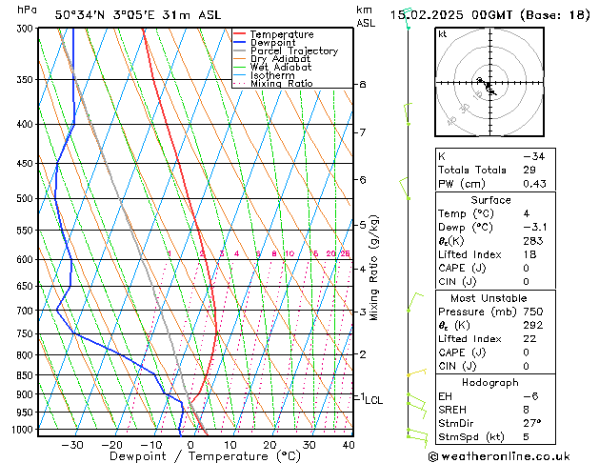
Task: Click the 'Surface' section heading
Action: coord(490,200)
